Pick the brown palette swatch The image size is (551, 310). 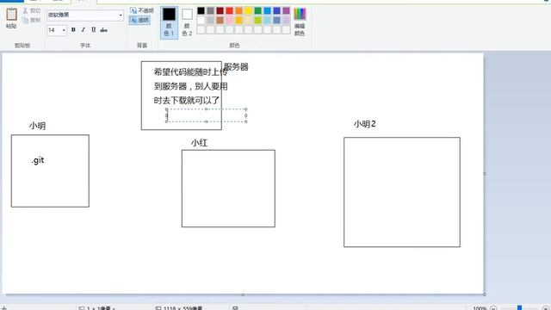pos(220,21)
